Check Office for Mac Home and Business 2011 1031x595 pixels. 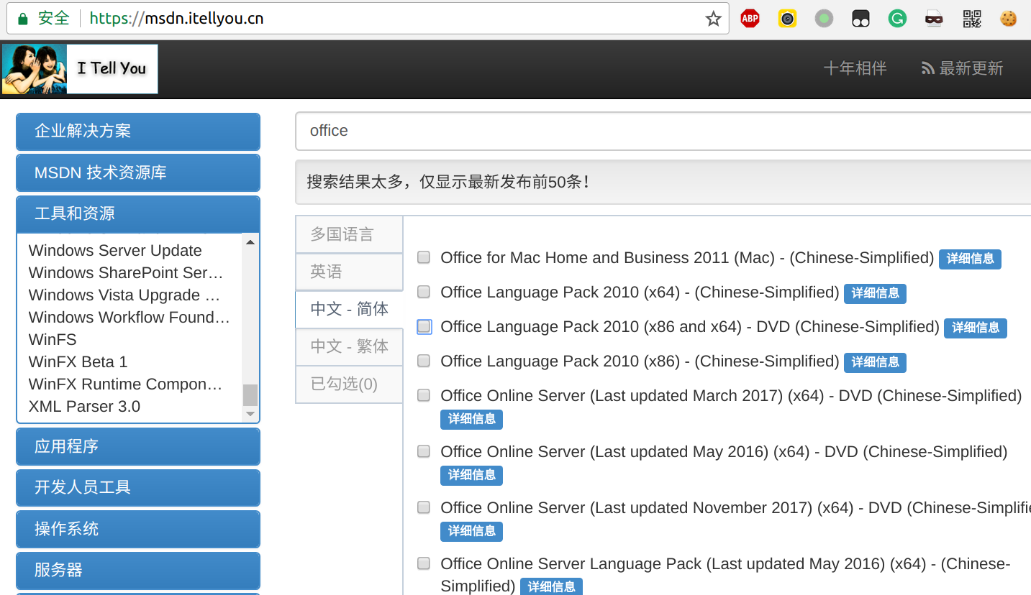(424, 257)
